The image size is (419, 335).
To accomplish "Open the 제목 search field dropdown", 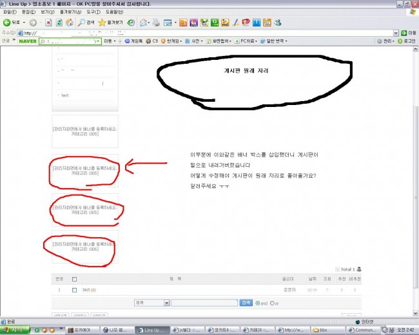I will point(166,303).
